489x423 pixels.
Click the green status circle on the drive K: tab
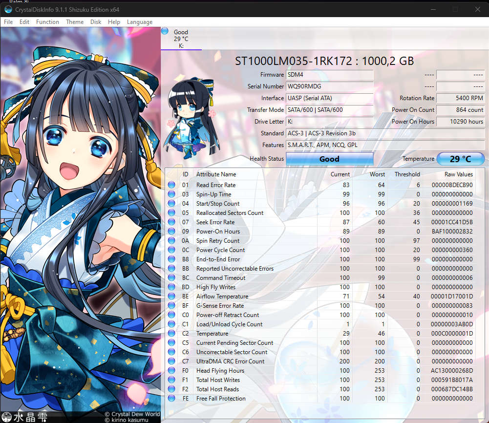coord(165,30)
